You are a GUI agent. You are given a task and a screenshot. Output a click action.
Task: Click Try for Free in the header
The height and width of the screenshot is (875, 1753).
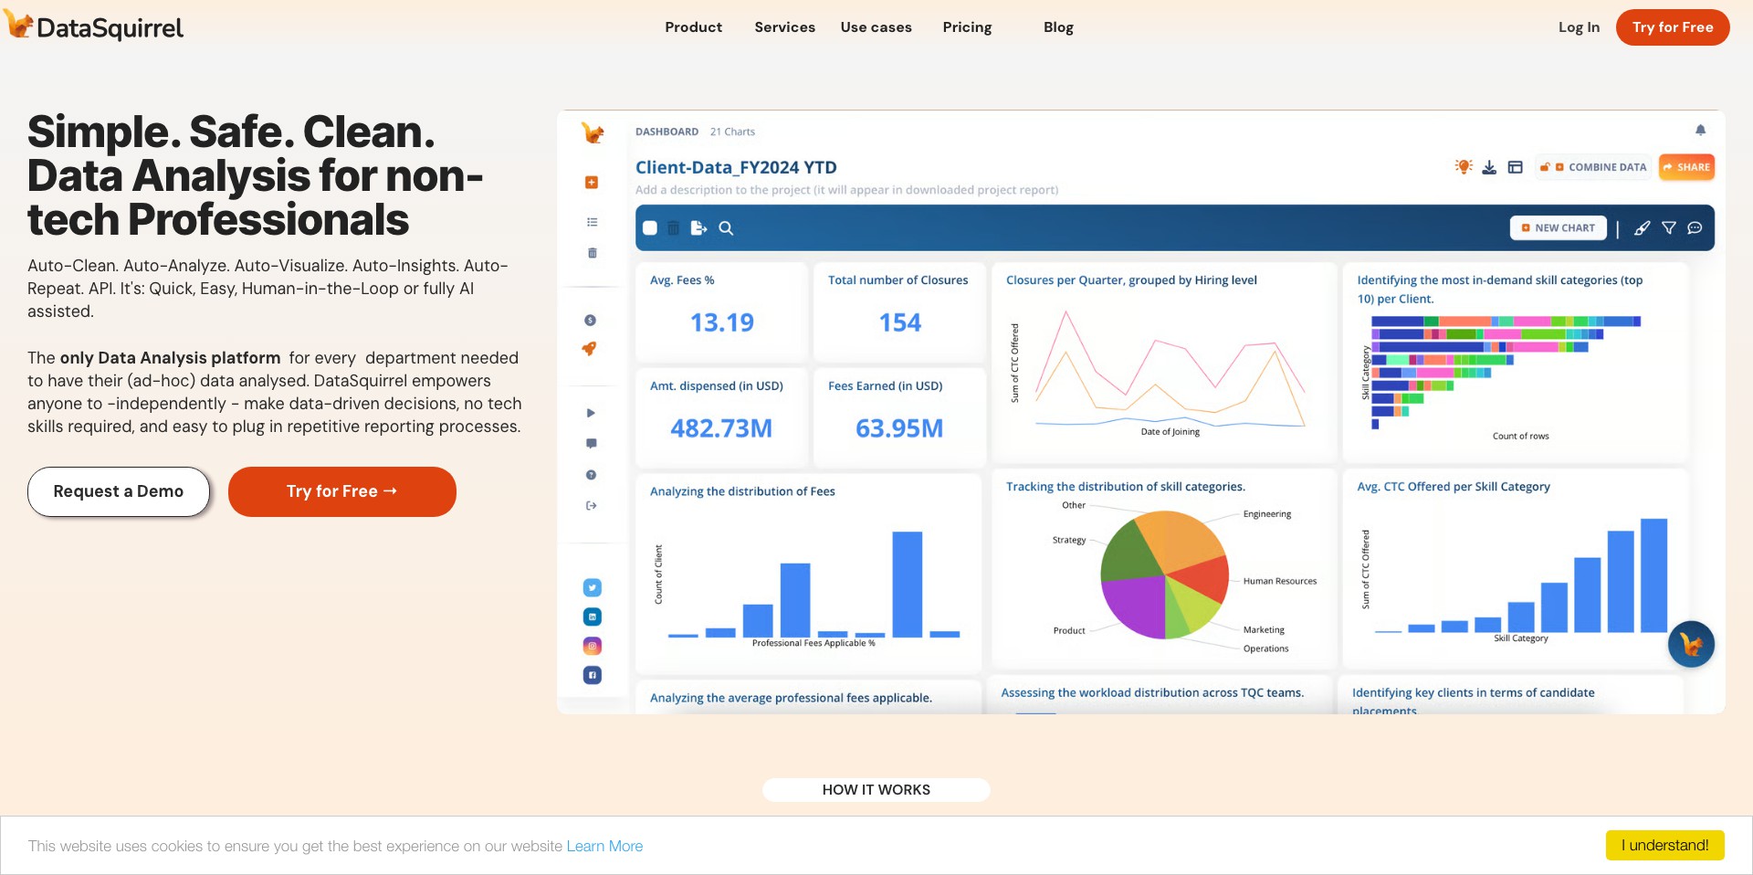(1673, 27)
